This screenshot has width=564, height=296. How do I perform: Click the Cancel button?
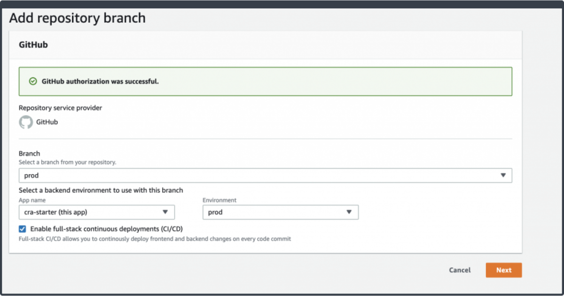(x=460, y=270)
